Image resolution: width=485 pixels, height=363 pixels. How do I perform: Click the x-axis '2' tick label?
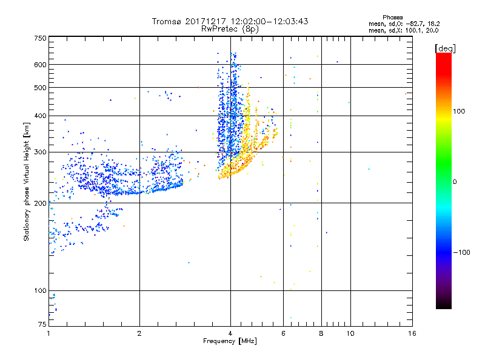coord(139,333)
